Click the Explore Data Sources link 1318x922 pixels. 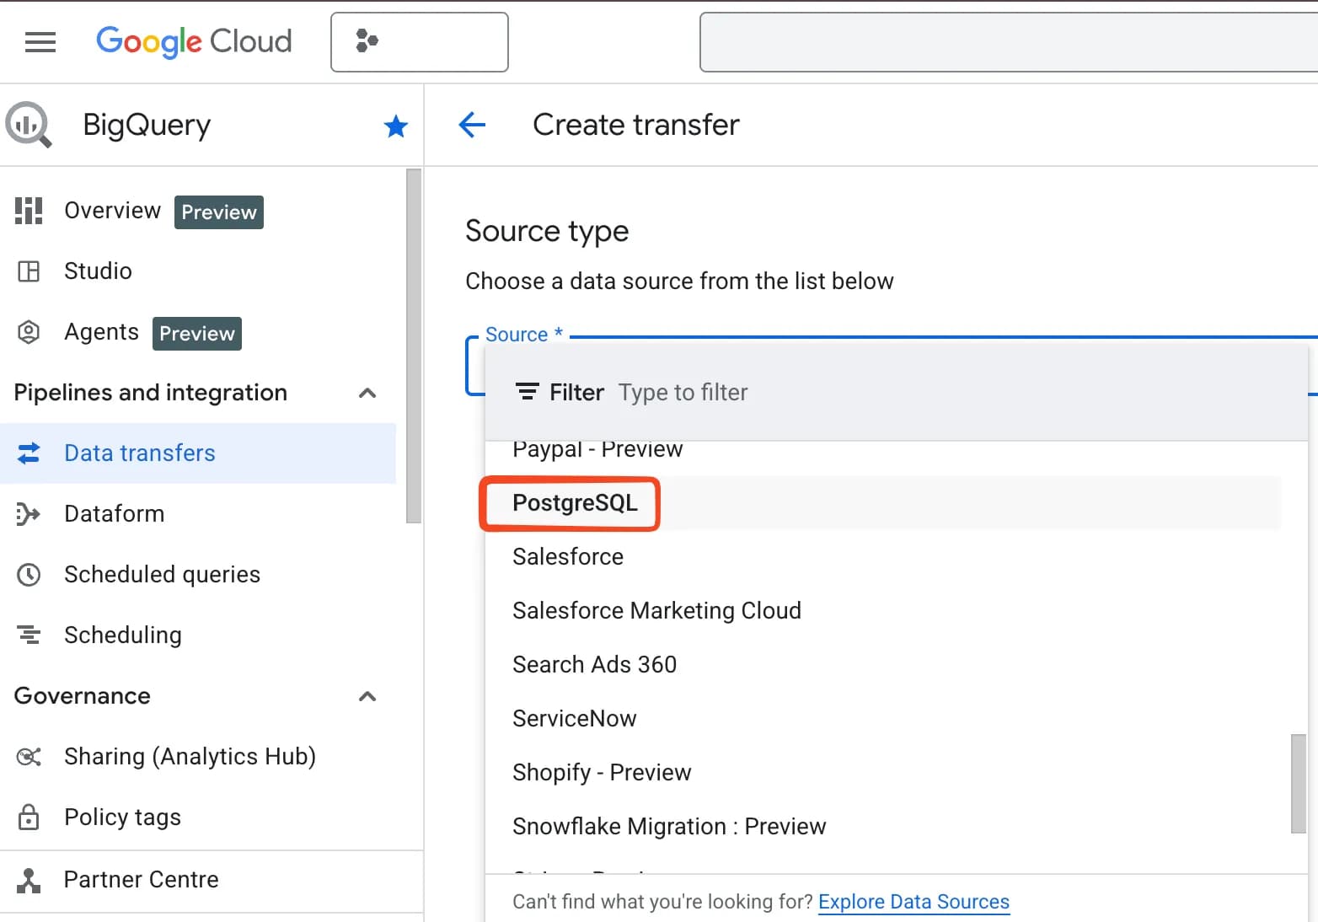pos(913,902)
